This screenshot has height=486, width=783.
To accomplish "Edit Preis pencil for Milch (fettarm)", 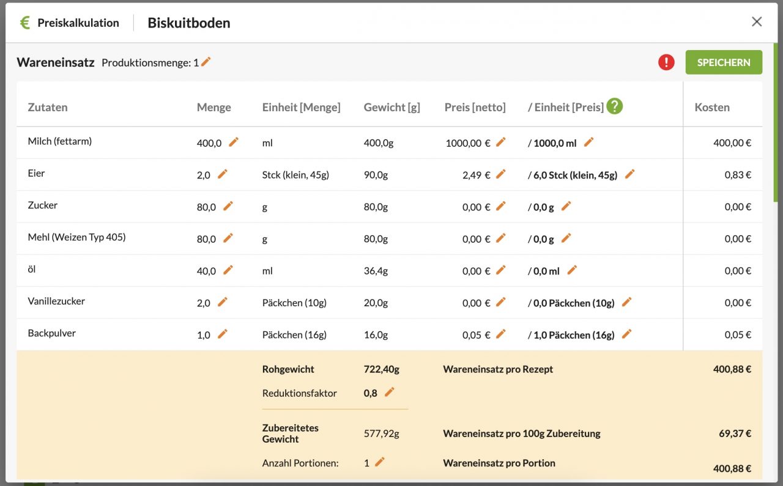I will tap(501, 142).
